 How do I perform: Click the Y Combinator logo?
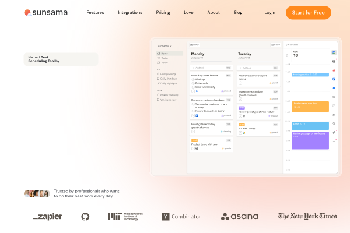[181, 217]
